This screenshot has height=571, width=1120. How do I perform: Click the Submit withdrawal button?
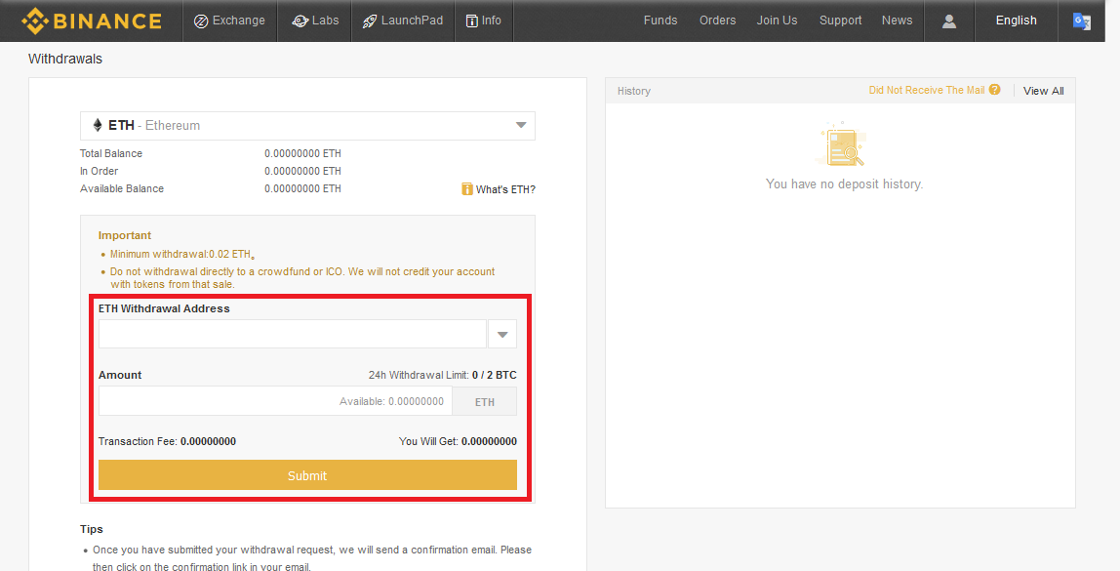pyautogui.click(x=307, y=475)
